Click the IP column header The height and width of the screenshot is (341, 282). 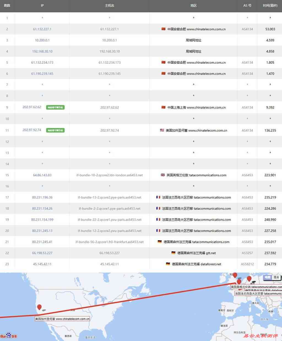[42, 6]
